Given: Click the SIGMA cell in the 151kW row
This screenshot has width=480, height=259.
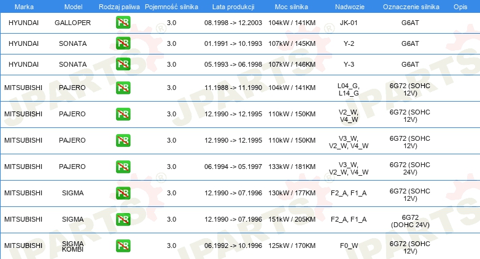Looking at the screenshot, I should click(73, 219).
